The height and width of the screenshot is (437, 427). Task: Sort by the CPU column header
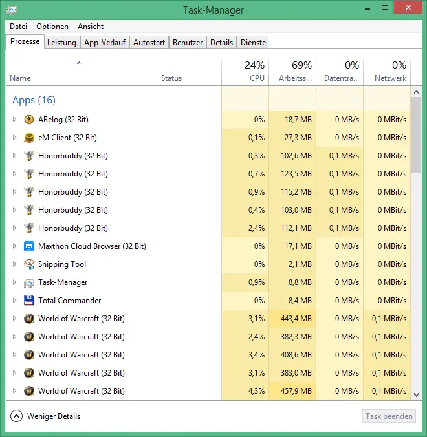click(245, 72)
